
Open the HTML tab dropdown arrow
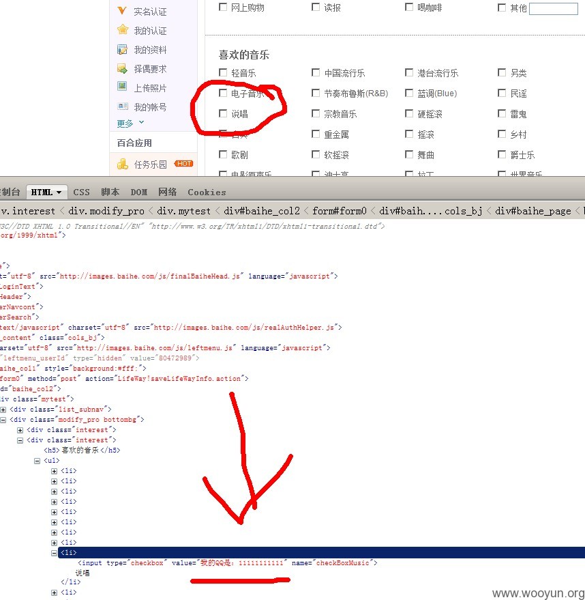tap(59, 192)
